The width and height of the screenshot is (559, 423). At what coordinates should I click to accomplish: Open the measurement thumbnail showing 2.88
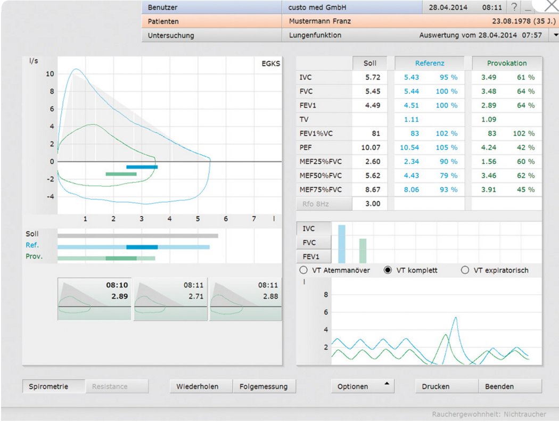point(245,298)
